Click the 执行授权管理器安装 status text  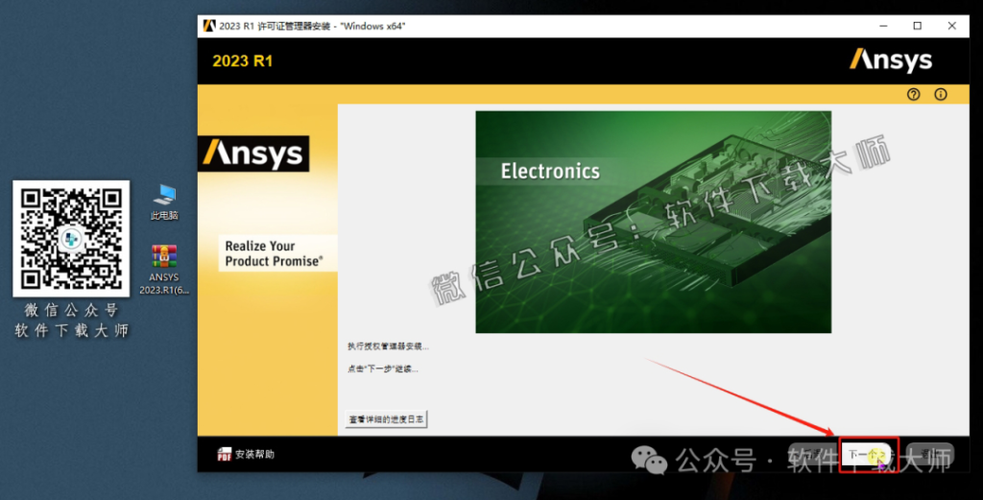(388, 346)
